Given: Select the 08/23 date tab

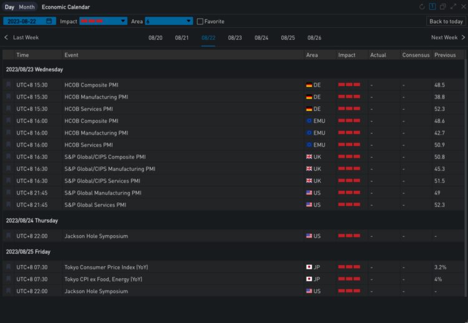Looking at the screenshot, I should [235, 38].
